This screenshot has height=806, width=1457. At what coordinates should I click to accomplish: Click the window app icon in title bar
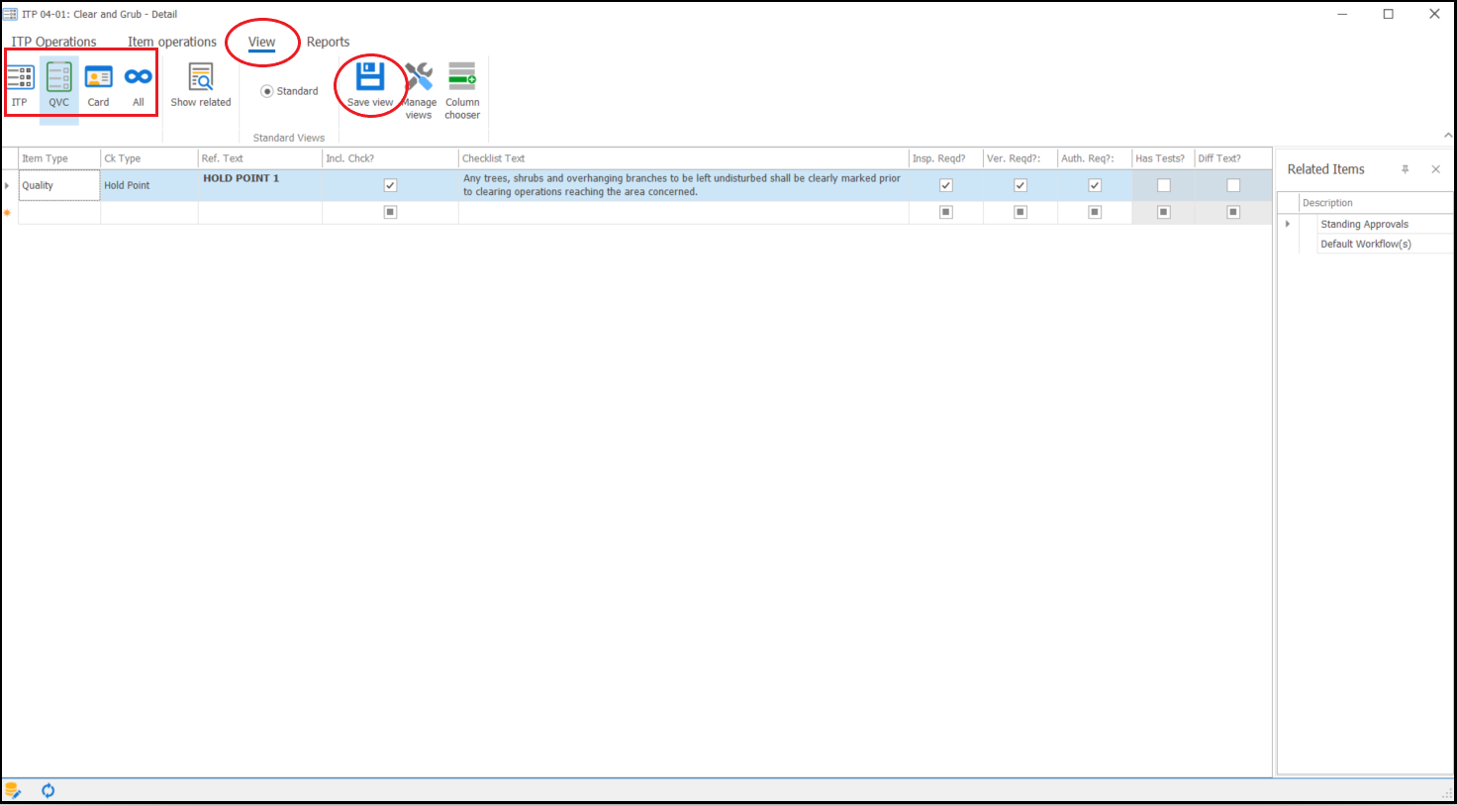click(x=10, y=14)
